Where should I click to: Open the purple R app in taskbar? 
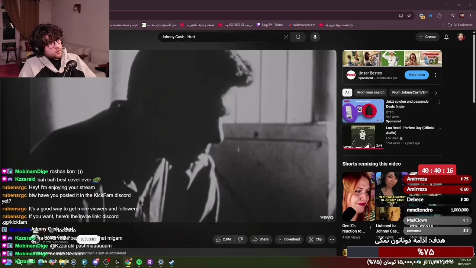pyautogui.click(x=150, y=262)
